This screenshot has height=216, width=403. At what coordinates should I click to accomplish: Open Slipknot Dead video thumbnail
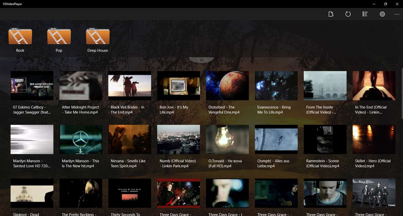32,193
